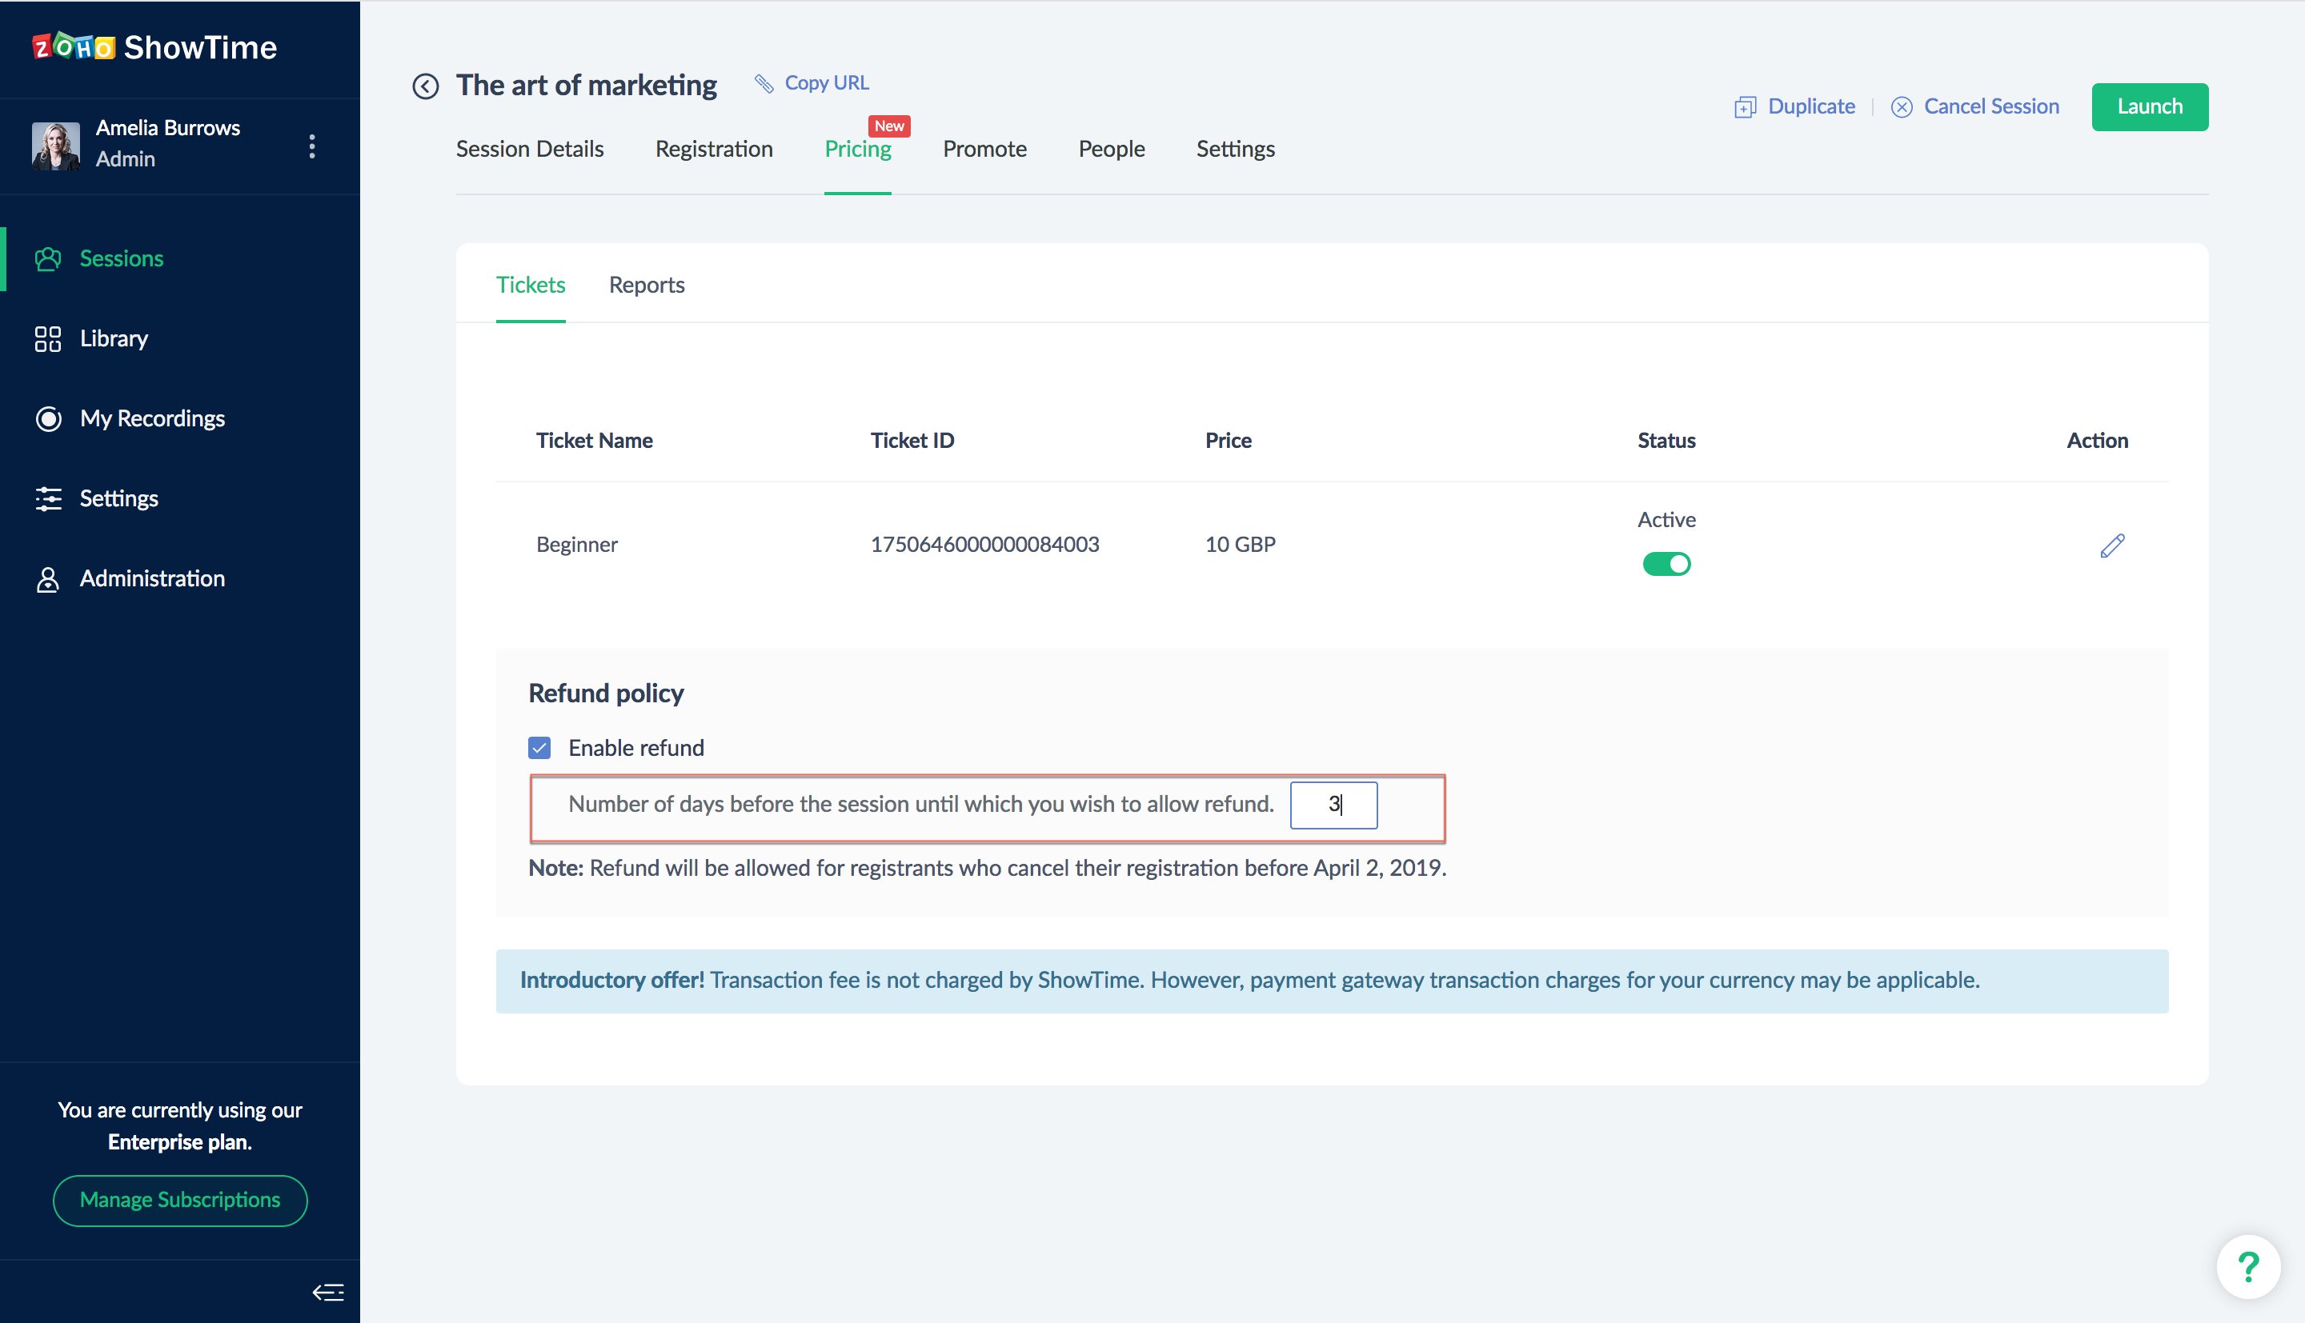Click the back arrow beside session title
Image resolution: width=2305 pixels, height=1323 pixels.
click(425, 86)
